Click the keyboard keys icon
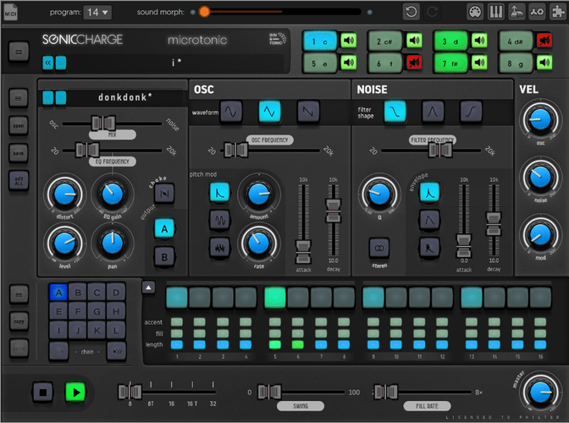Screen dimensions: 569x423 pos(495,12)
